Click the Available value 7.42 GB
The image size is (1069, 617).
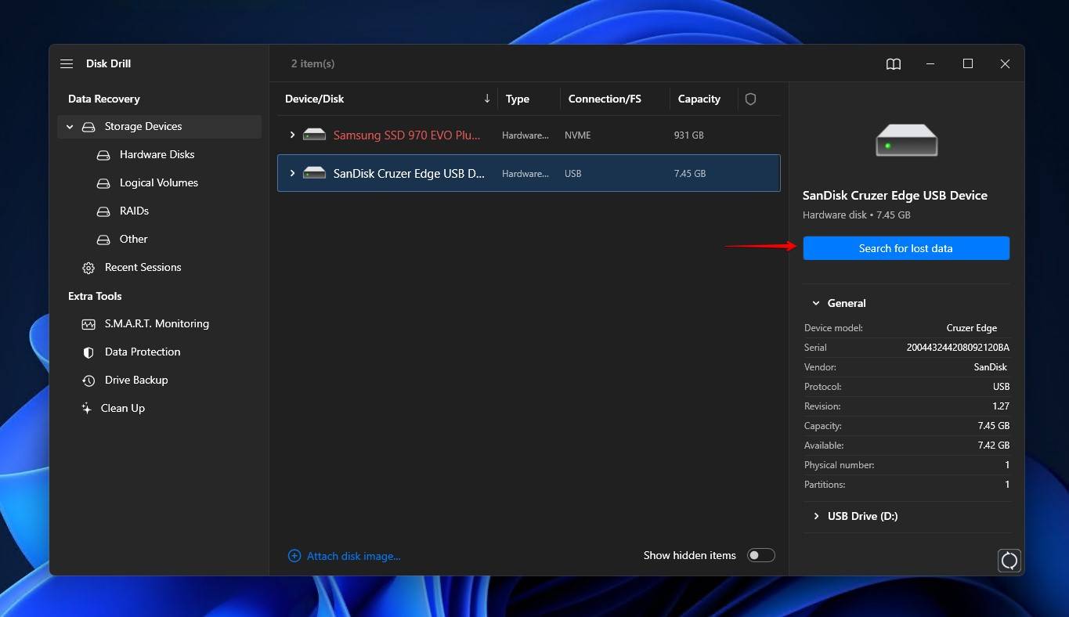click(993, 446)
